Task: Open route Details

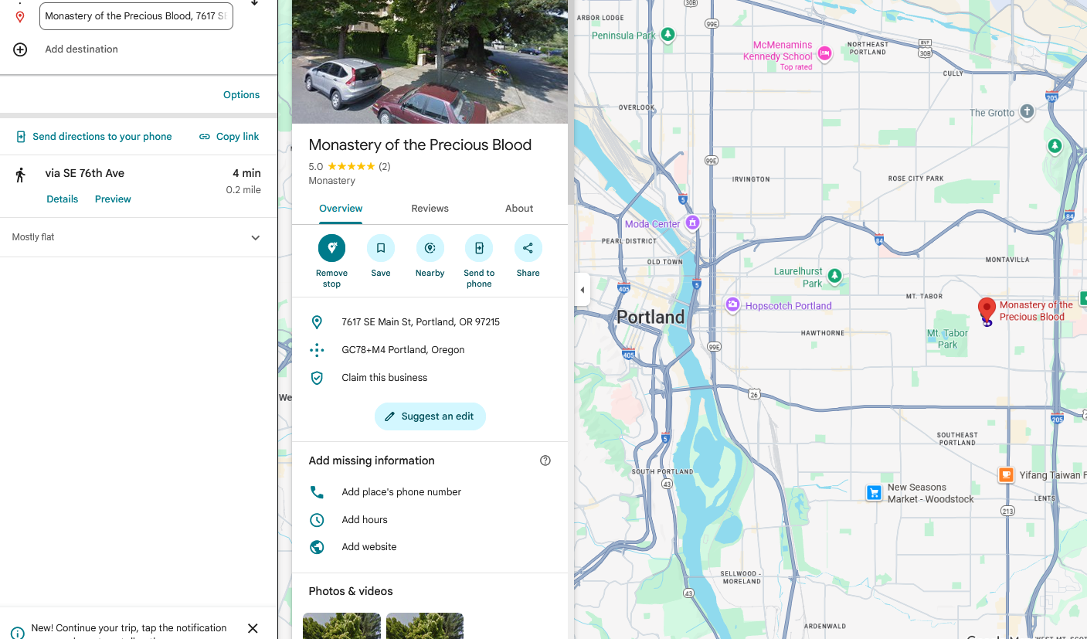Action: [x=63, y=199]
